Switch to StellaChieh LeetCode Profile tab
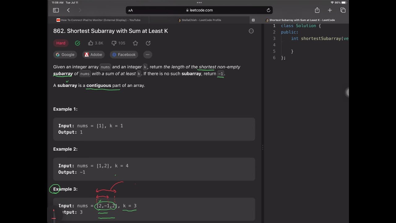Image resolution: width=396 pixels, height=223 pixels. (x=200, y=20)
